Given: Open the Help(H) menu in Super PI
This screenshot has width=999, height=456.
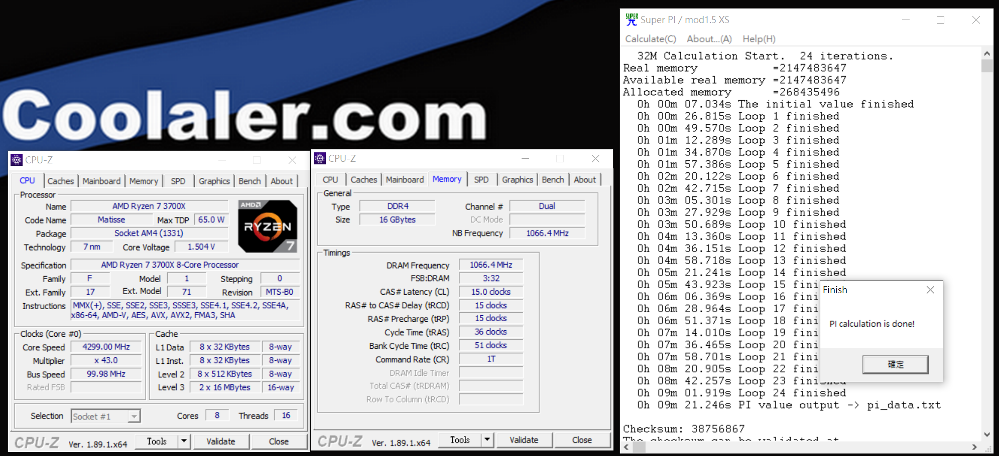Looking at the screenshot, I should tap(759, 39).
